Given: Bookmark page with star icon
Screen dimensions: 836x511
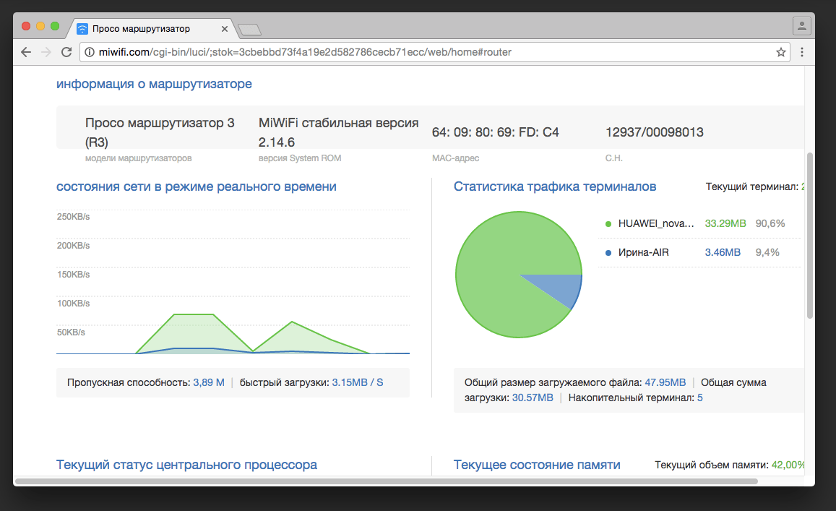Looking at the screenshot, I should pos(780,52).
